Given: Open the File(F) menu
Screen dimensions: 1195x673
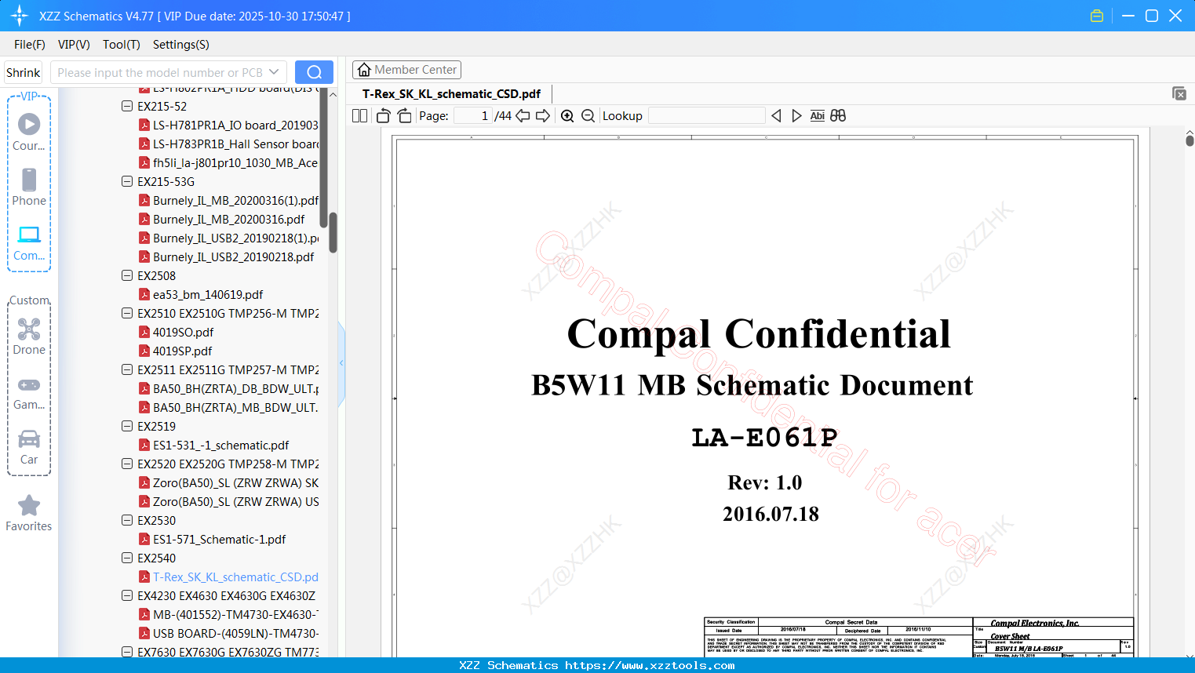Looking at the screenshot, I should (x=30, y=45).
